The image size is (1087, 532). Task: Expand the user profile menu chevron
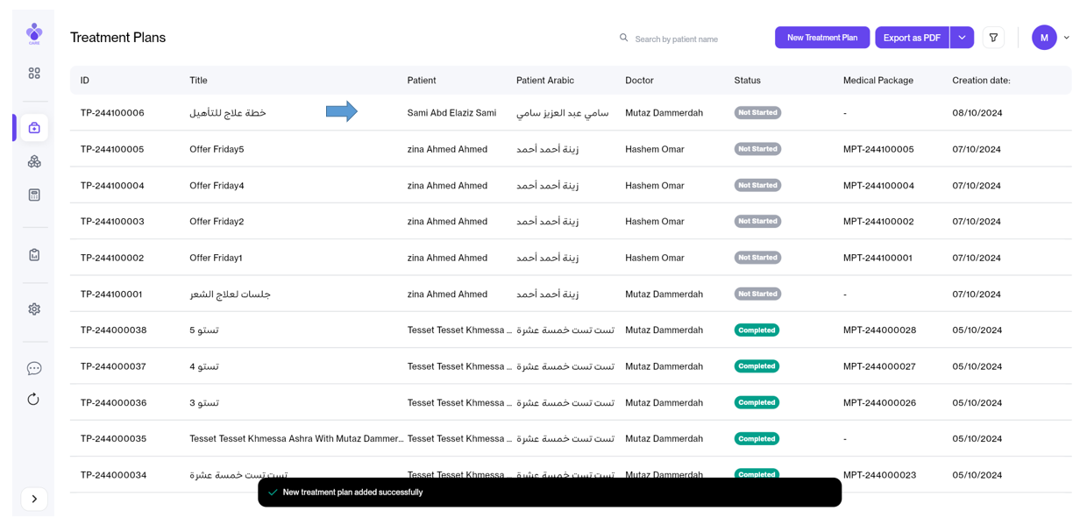point(1067,38)
